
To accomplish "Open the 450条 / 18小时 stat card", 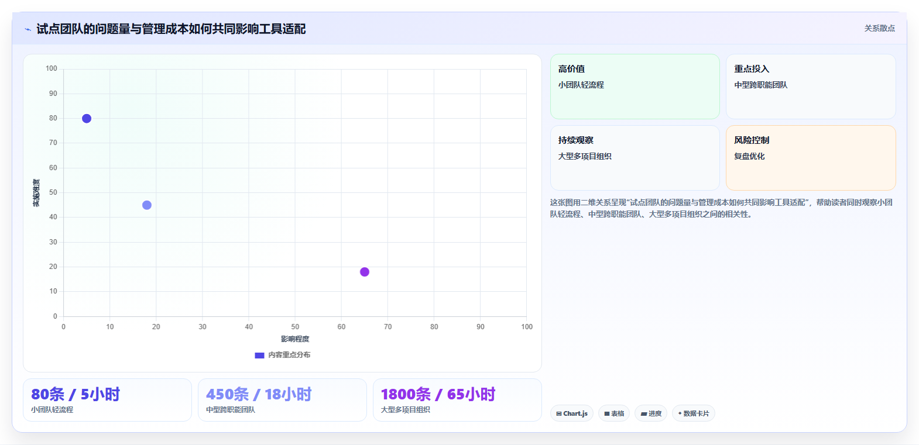I will pos(282,400).
